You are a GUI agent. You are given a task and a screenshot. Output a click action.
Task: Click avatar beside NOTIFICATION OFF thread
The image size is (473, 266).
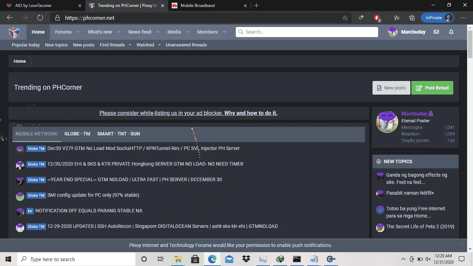pos(20,212)
